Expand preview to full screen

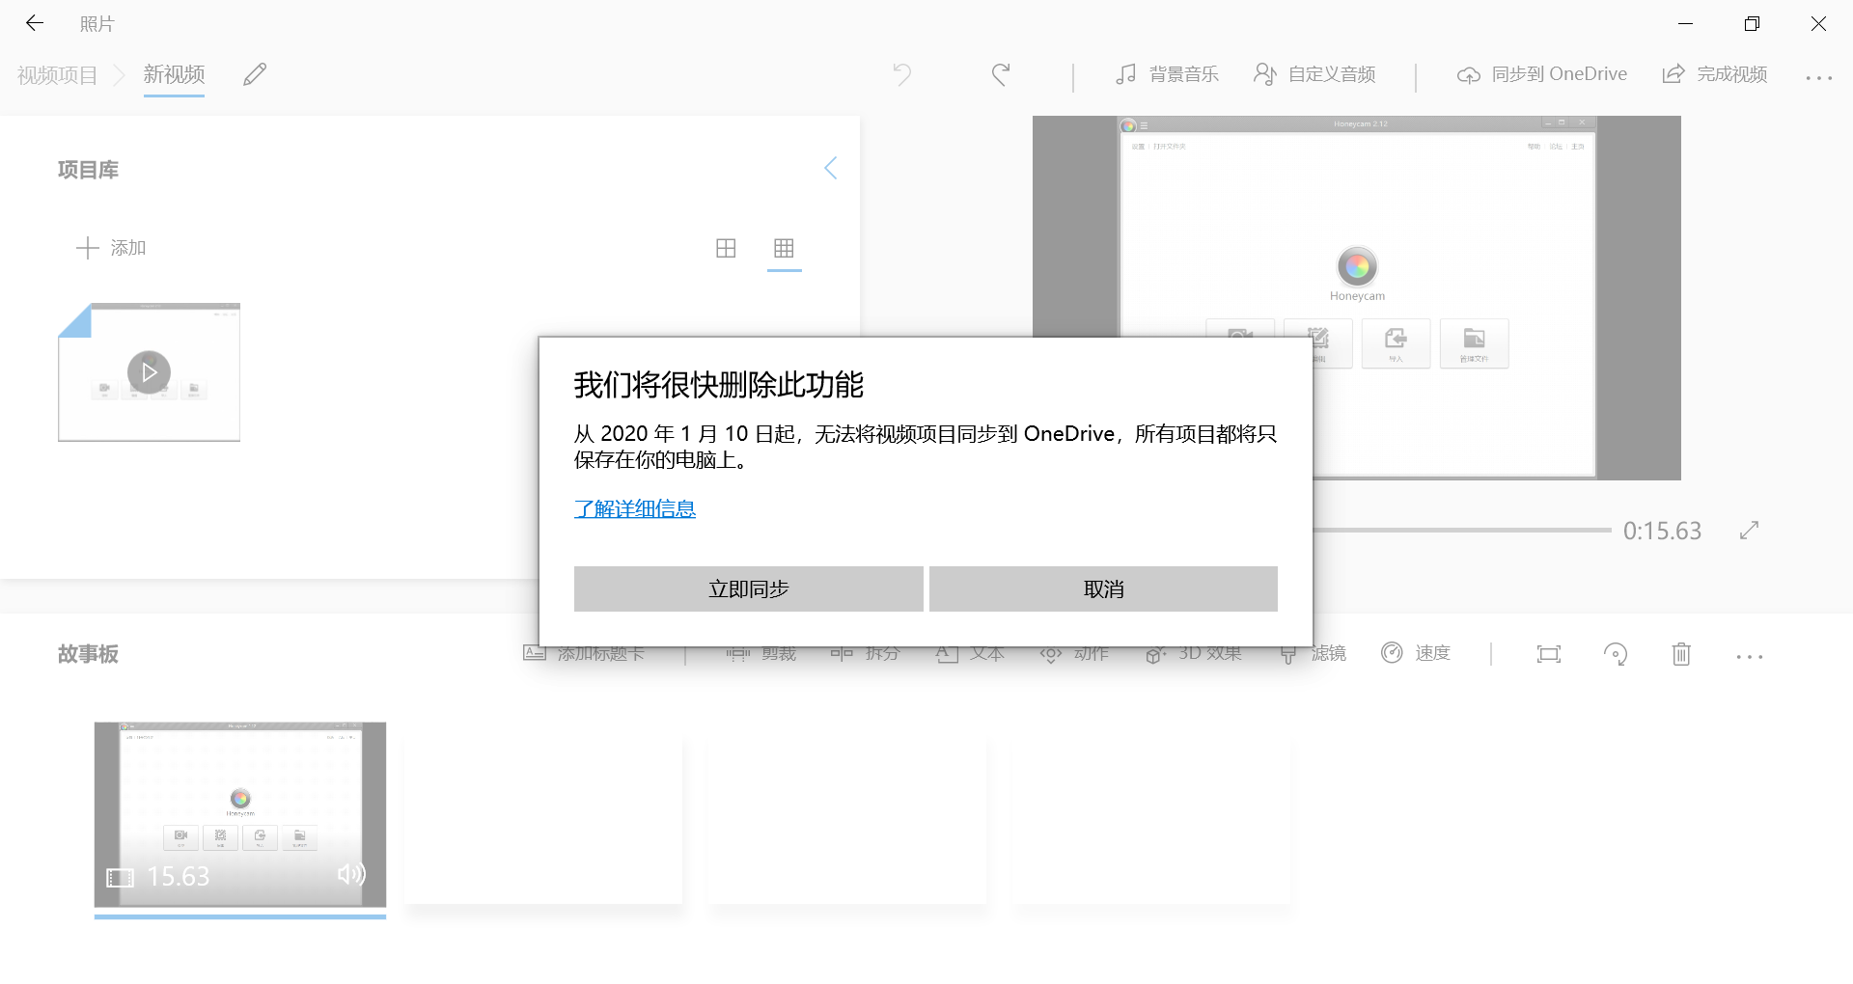click(1749, 530)
